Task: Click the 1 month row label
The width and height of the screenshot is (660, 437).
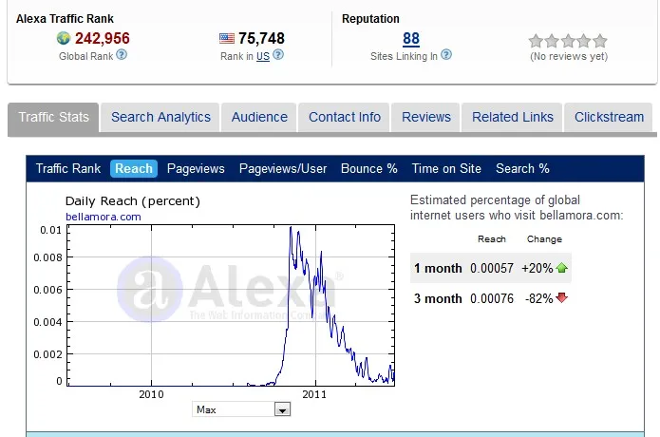Action: coord(438,268)
